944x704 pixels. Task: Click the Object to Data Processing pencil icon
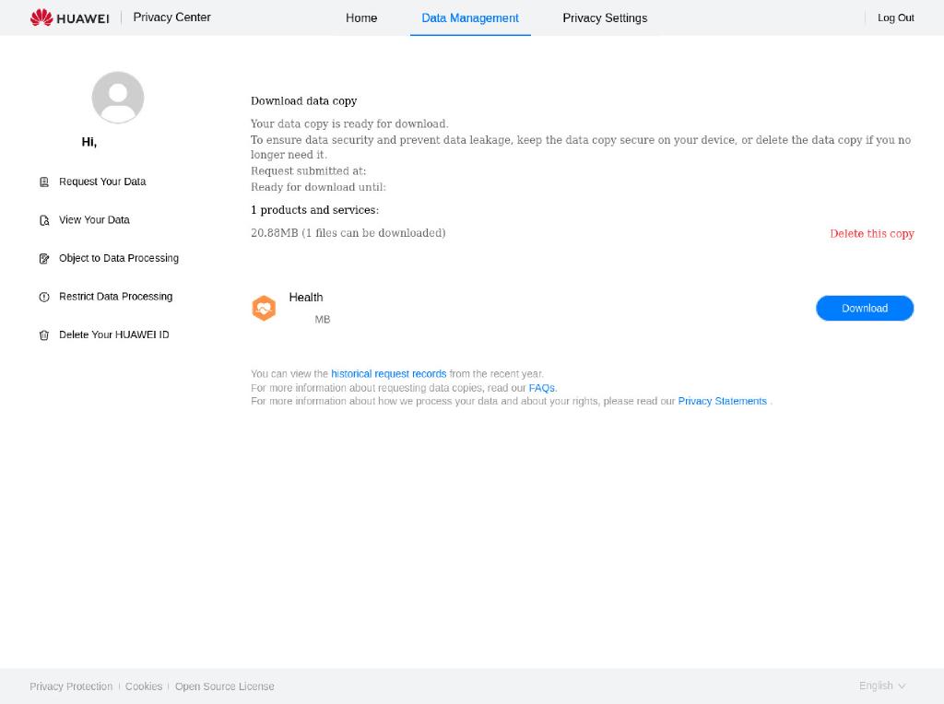tap(44, 258)
